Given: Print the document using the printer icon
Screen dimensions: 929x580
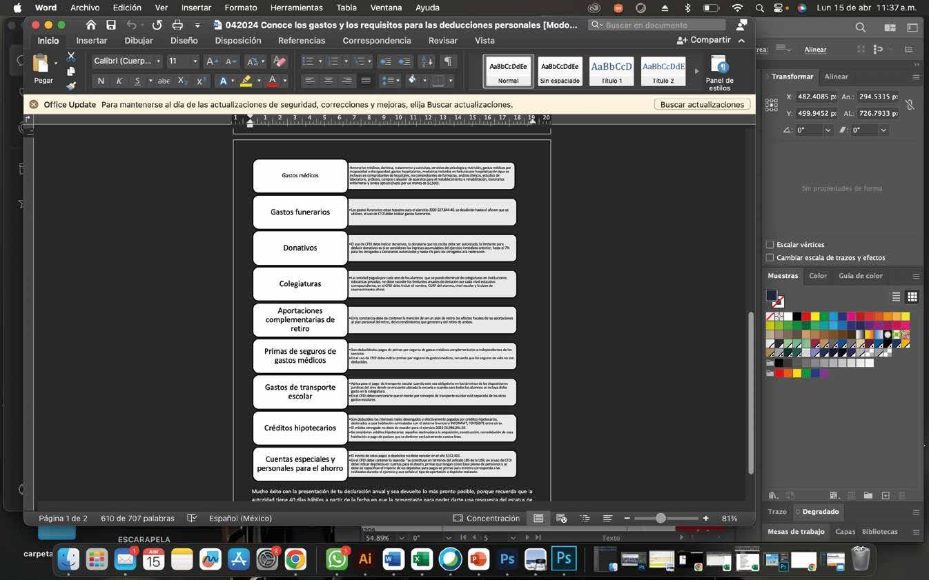Looking at the screenshot, I should click(x=177, y=25).
